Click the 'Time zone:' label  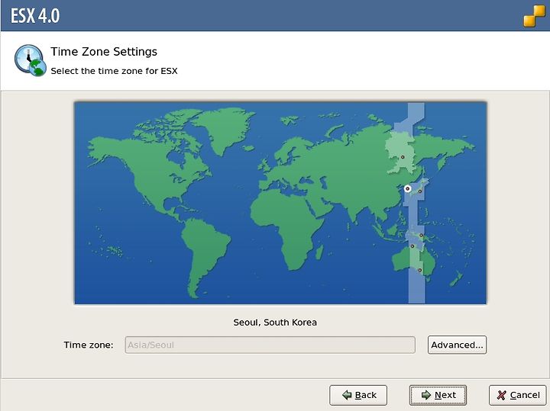click(89, 345)
